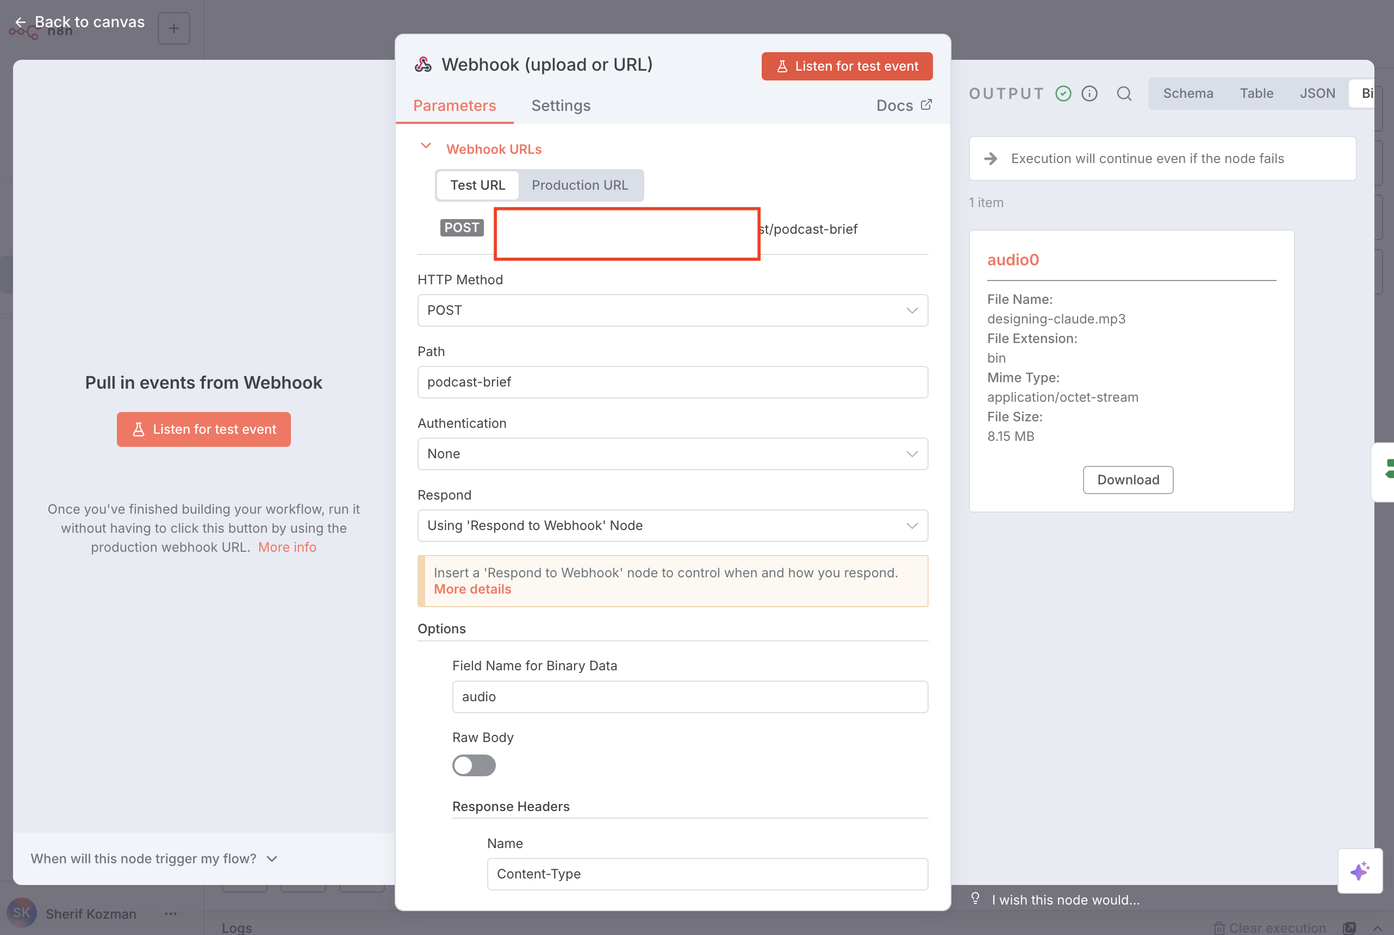The height and width of the screenshot is (935, 1394).
Task: Click the sparkle AI assistant icon
Action: 1359,871
